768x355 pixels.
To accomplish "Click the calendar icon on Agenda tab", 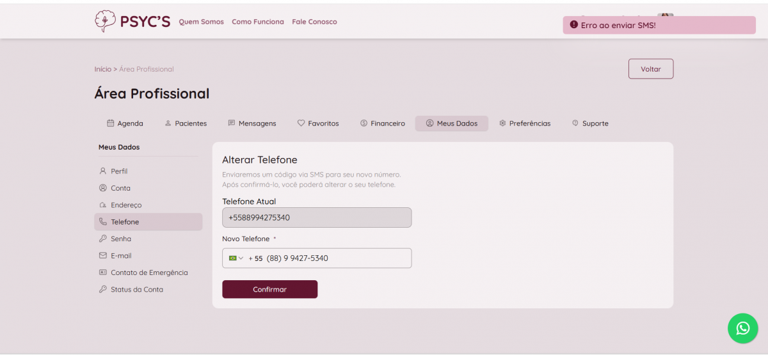I will pyautogui.click(x=110, y=123).
